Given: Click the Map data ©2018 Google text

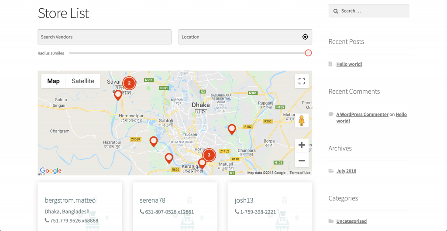Looking at the screenshot, I should (x=266, y=173).
